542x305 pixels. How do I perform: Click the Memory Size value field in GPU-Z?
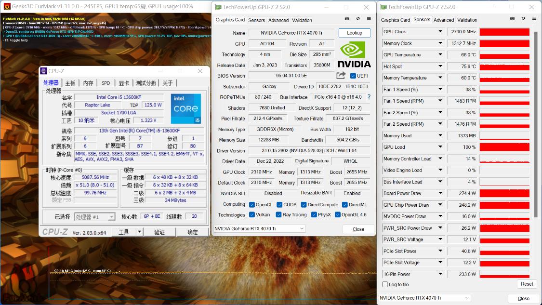(268, 139)
